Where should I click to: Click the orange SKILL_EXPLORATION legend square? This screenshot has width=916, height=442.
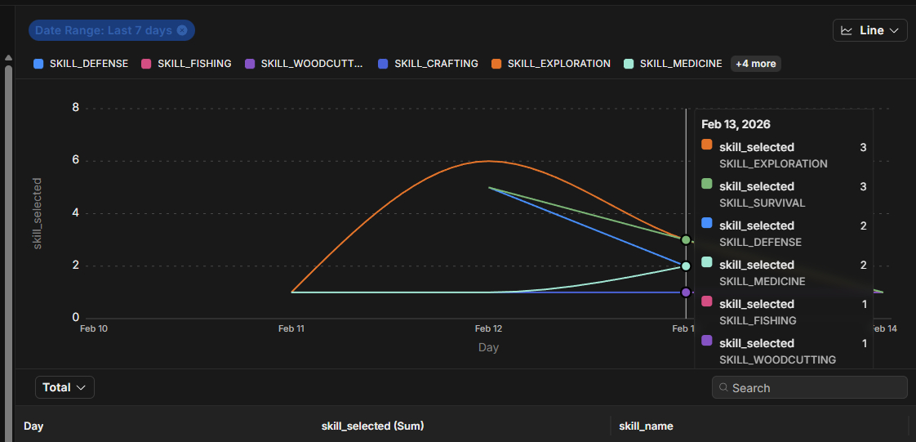click(x=496, y=64)
